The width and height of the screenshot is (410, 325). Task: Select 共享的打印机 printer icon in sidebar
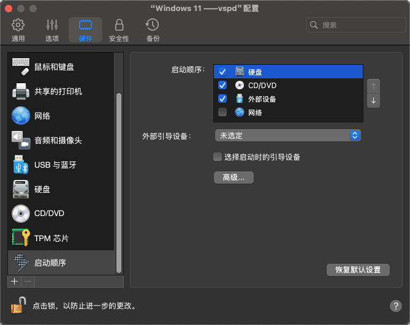(x=21, y=91)
